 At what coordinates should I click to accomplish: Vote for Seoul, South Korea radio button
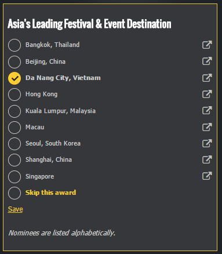pos(14,144)
